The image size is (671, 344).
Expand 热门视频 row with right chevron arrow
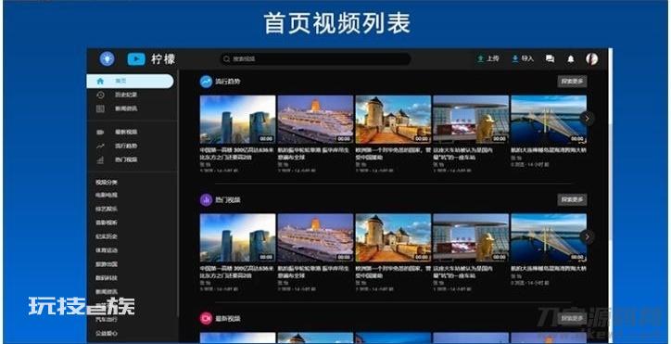click(x=588, y=236)
